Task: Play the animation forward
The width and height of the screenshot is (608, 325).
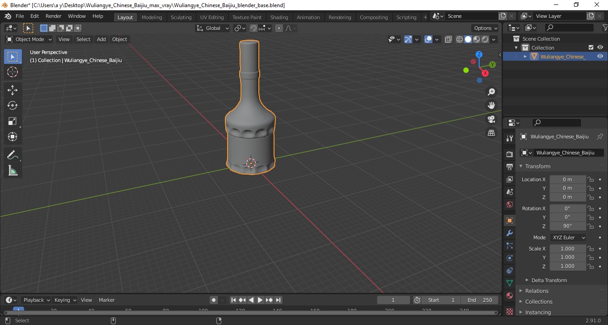Action: (260, 300)
